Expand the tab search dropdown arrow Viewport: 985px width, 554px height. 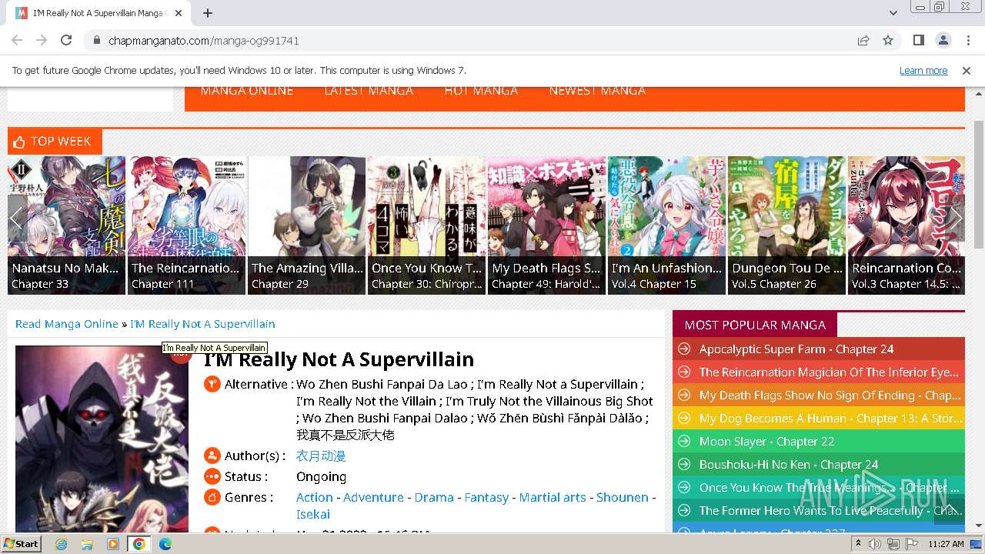click(x=893, y=13)
